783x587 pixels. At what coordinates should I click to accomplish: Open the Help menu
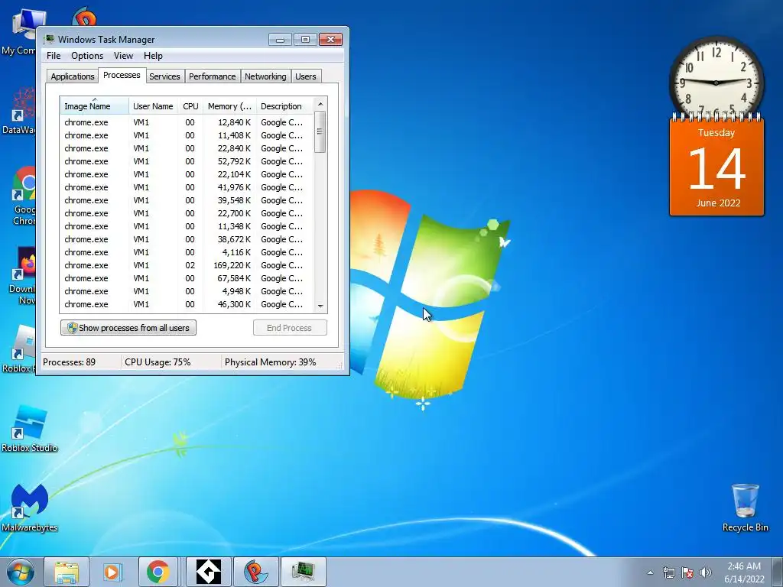[153, 55]
